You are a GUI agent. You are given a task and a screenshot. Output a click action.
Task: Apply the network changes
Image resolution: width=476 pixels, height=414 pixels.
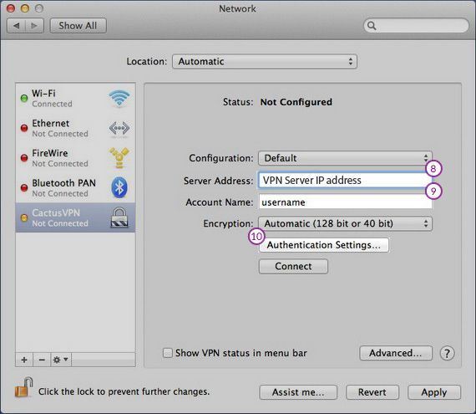pyautogui.click(x=434, y=392)
